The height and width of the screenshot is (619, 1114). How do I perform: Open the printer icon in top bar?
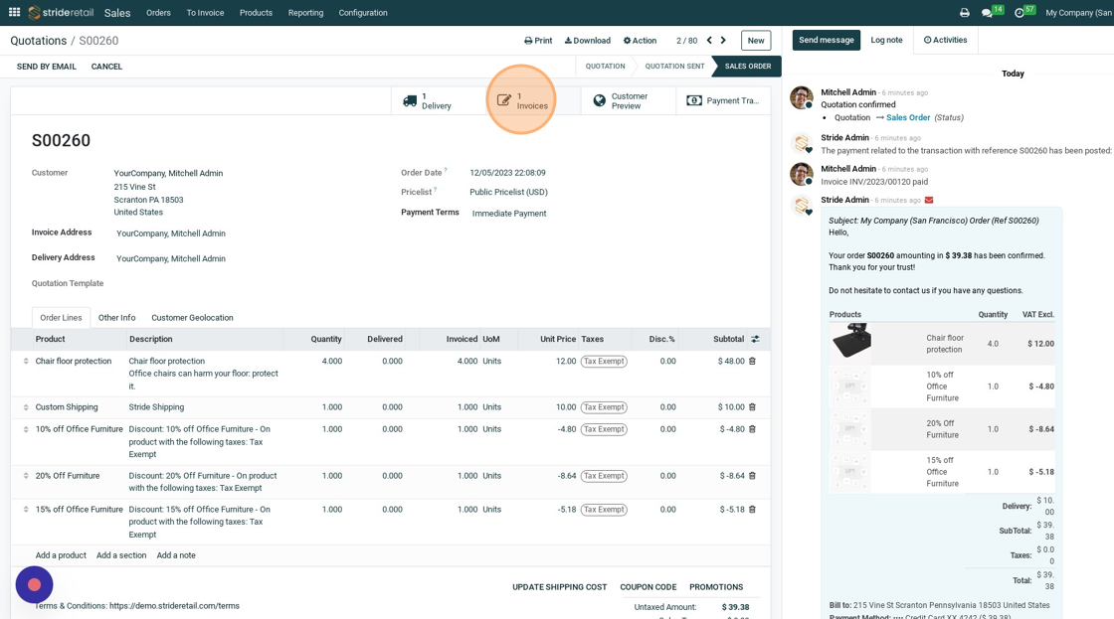tap(964, 13)
